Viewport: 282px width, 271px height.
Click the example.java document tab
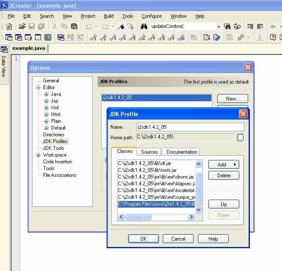[29, 48]
